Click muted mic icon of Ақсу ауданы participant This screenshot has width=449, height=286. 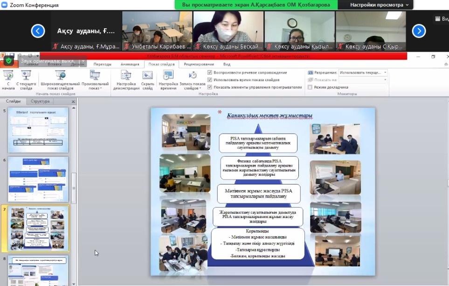pyautogui.click(x=55, y=46)
